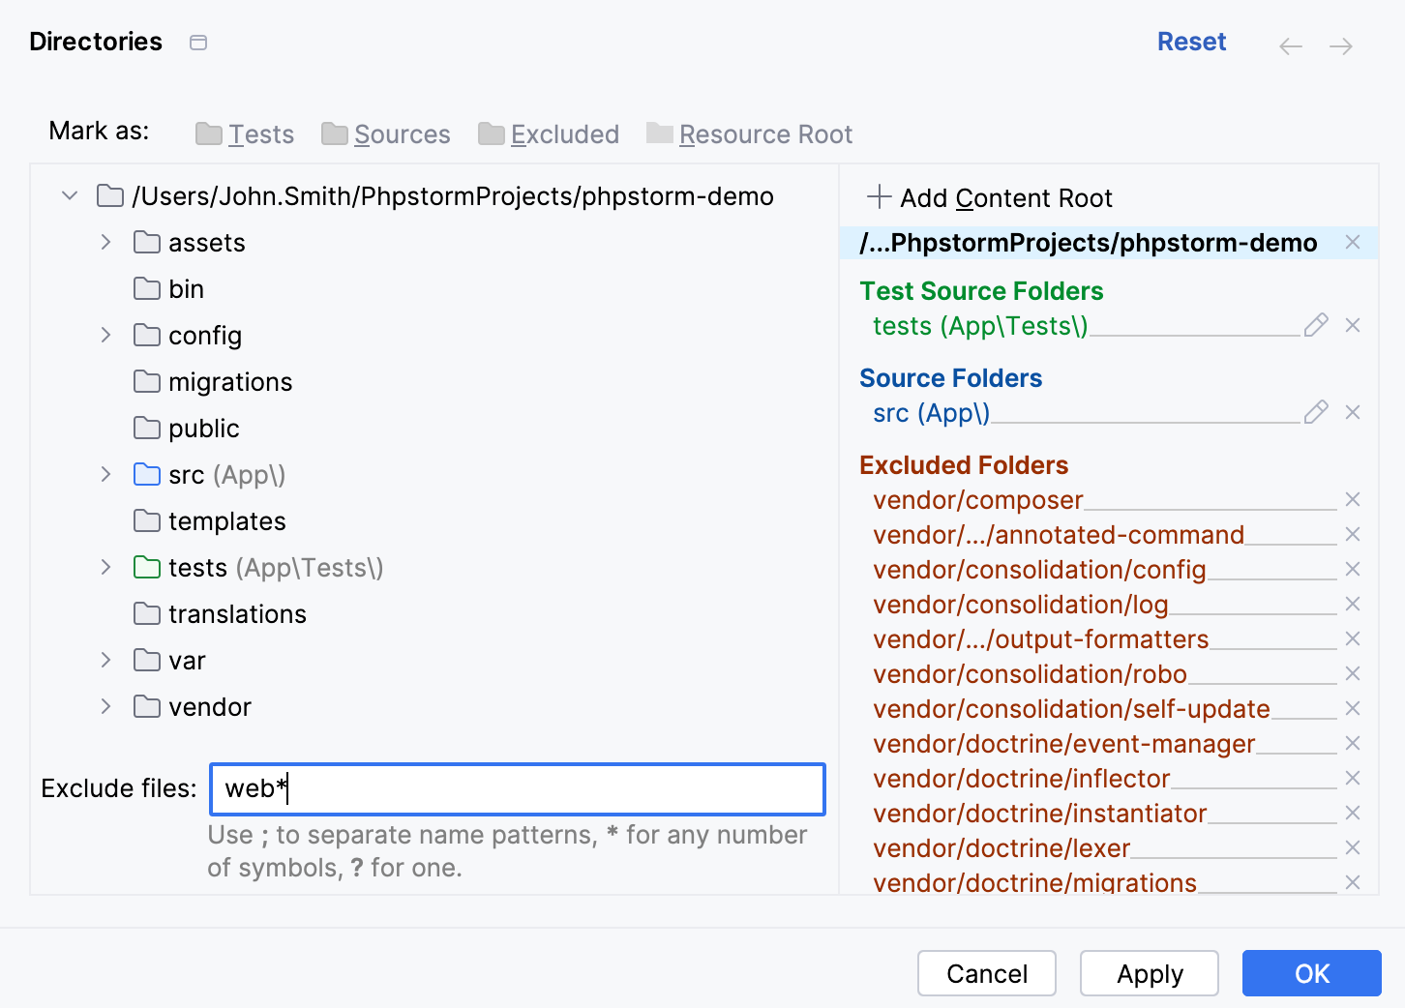Screen dimensions: 1405x1008
Task: Remove the tests Test Source Folder entry
Action: (x=1352, y=325)
